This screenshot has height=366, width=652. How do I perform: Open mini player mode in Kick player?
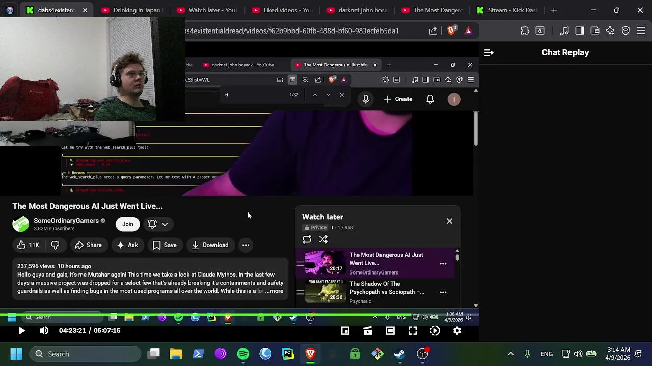coord(345,331)
